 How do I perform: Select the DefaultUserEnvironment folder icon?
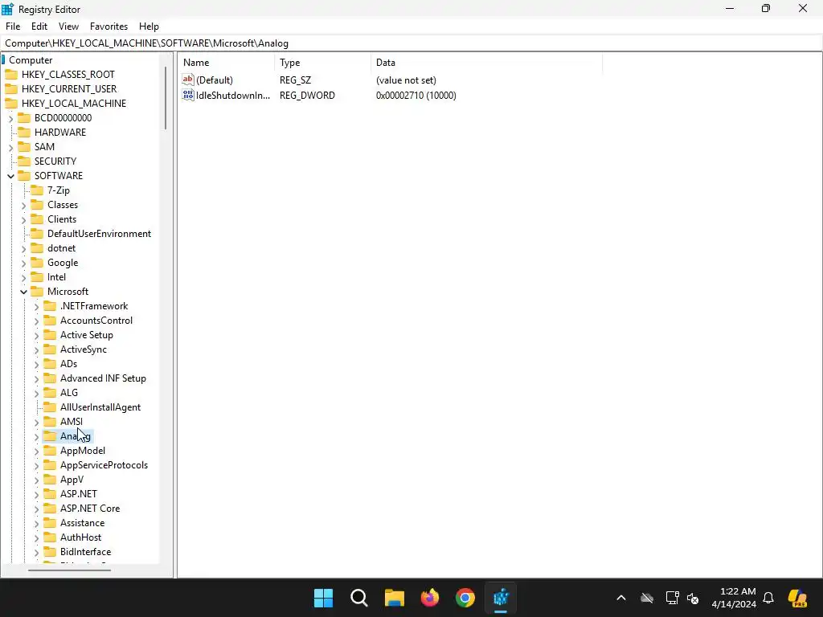click(x=37, y=234)
